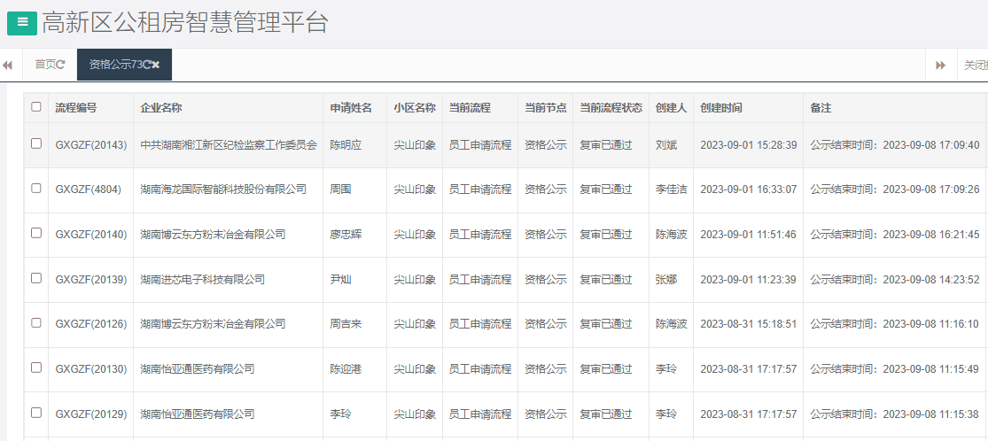Image resolution: width=988 pixels, height=441 pixels.
Task: Click remark ending 2023-09-08 14:23:52
Action: coord(895,279)
